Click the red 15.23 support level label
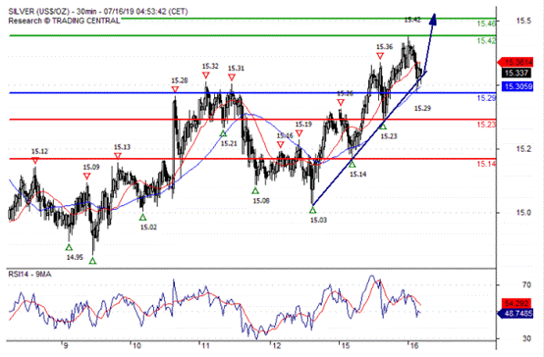544x357 pixels. click(486, 125)
